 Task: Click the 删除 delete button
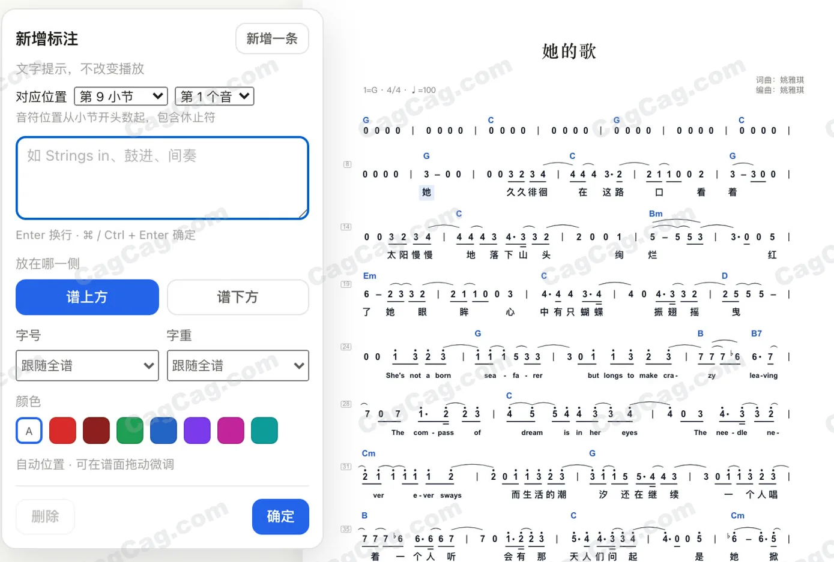coord(45,516)
